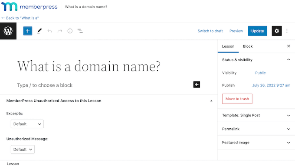Open the block inserter plus button

28,31
